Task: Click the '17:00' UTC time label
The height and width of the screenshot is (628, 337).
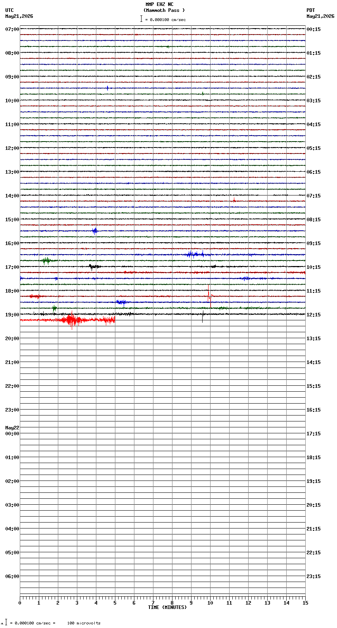Action: [x=12, y=267]
